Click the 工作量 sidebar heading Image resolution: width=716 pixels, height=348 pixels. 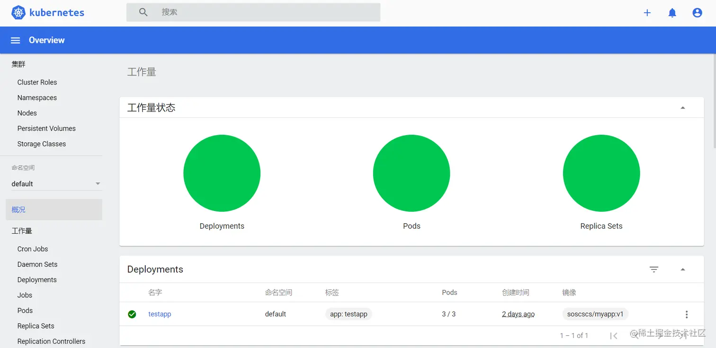click(22, 231)
